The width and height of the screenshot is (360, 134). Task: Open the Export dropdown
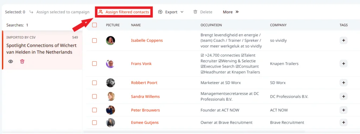[171, 12]
